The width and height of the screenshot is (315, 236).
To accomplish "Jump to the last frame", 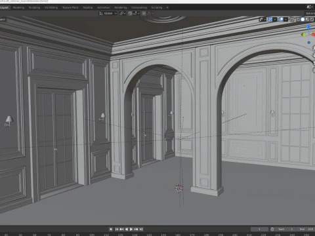I will click(x=141, y=229).
